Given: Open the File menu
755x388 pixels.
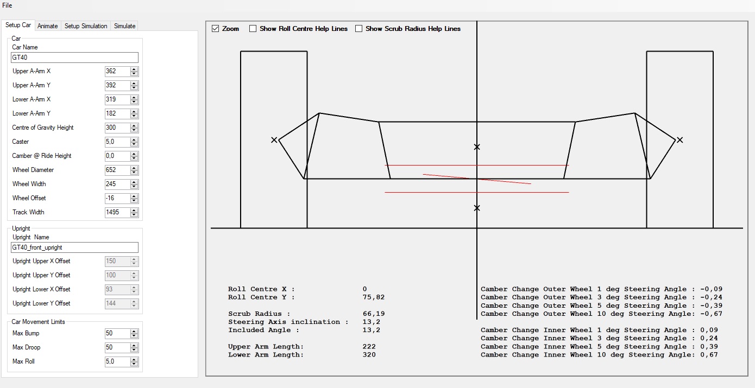Looking at the screenshot, I should point(7,5).
